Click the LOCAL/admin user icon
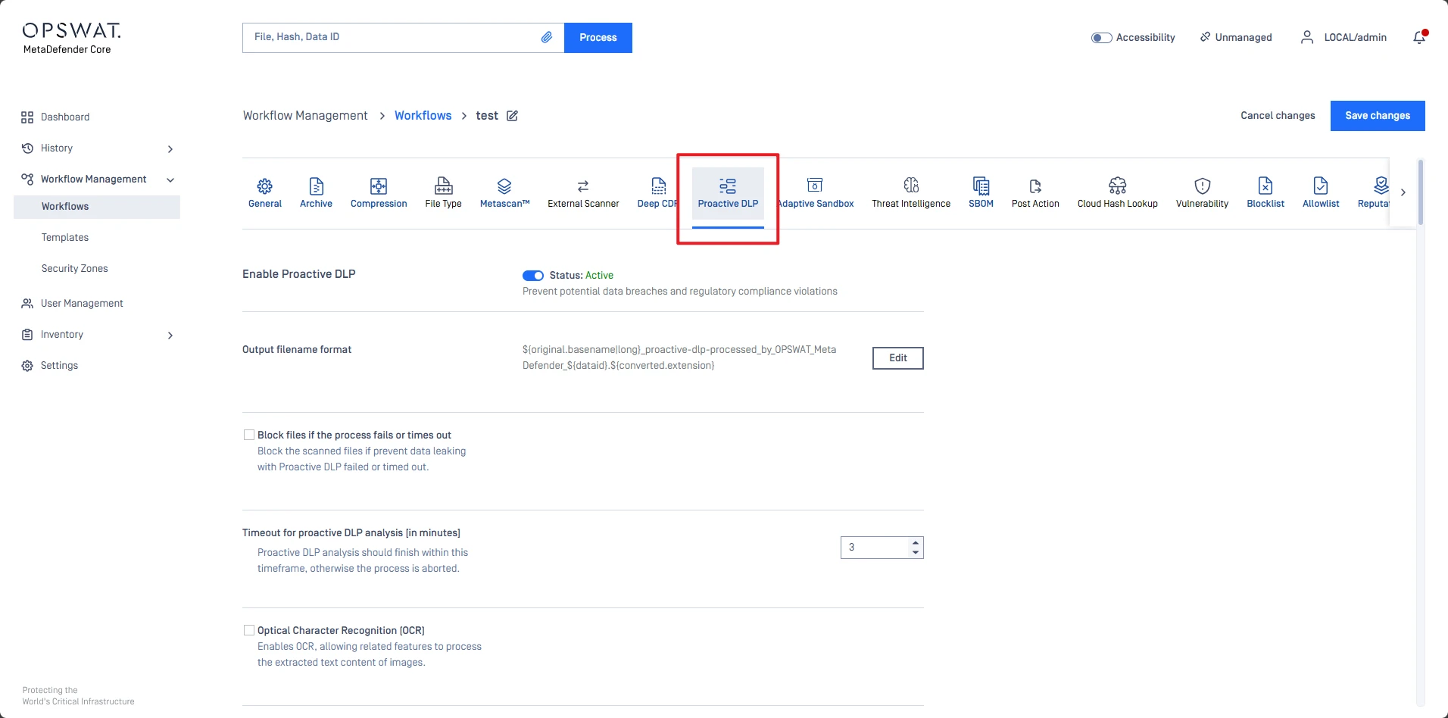This screenshot has height=718, width=1448. [x=1307, y=37]
